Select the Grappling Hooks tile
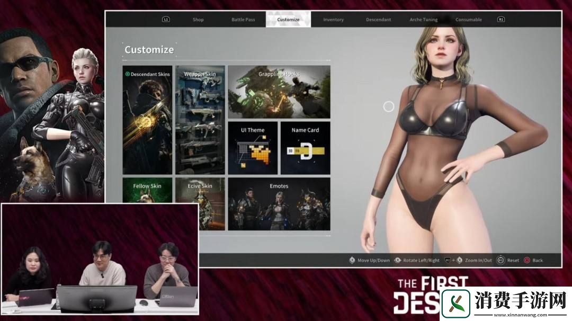Image resolution: width=572 pixels, height=321 pixels. pyautogui.click(x=279, y=92)
